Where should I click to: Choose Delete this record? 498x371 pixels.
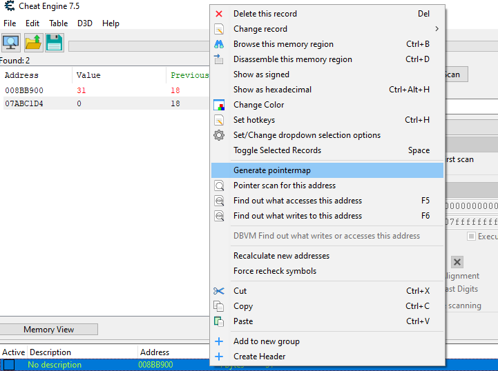click(x=327, y=14)
